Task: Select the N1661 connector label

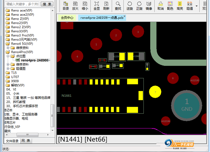Action: [x=67, y=96]
